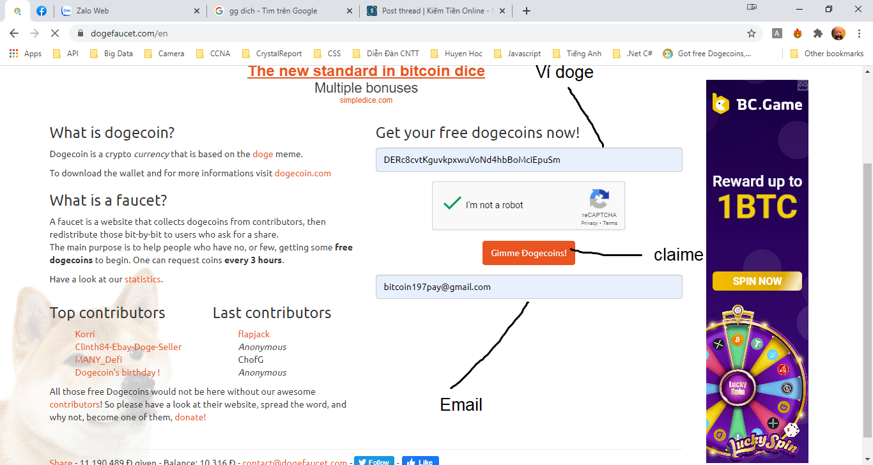873x465 pixels.
Task: Switch to the first pinned tab
Action: coord(17,11)
